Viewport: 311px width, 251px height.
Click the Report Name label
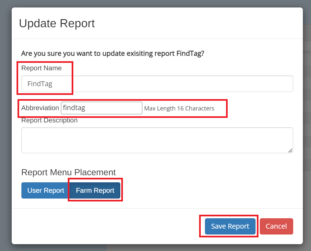[42, 68]
